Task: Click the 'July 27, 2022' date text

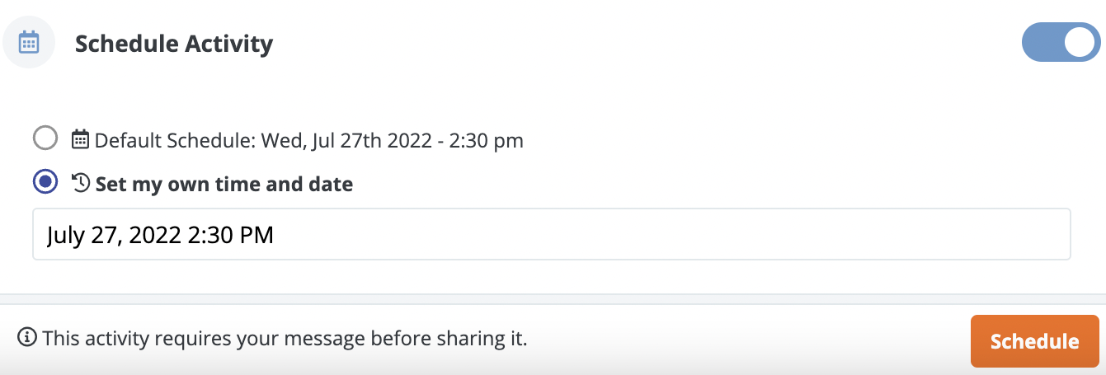Action: point(114,235)
